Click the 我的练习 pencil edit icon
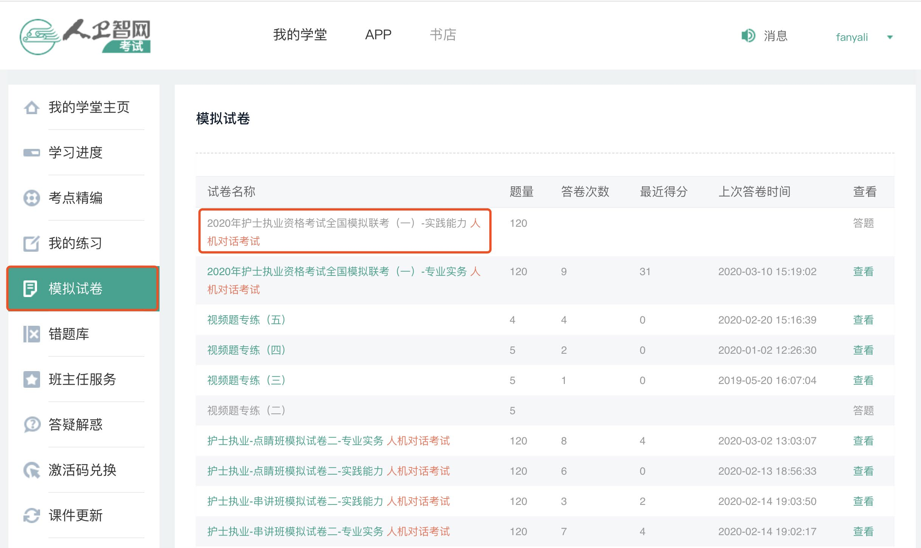Viewport: 921px width, 548px height. (31, 243)
